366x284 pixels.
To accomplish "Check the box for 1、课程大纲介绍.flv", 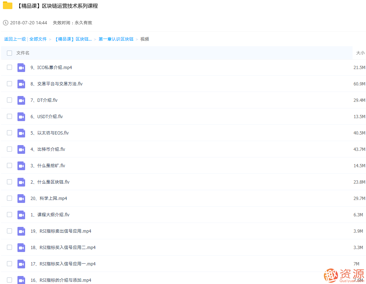I will [9, 215].
